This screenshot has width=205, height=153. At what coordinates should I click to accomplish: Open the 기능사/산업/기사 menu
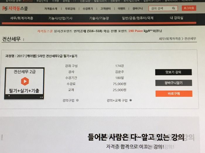[x=60, y=18]
